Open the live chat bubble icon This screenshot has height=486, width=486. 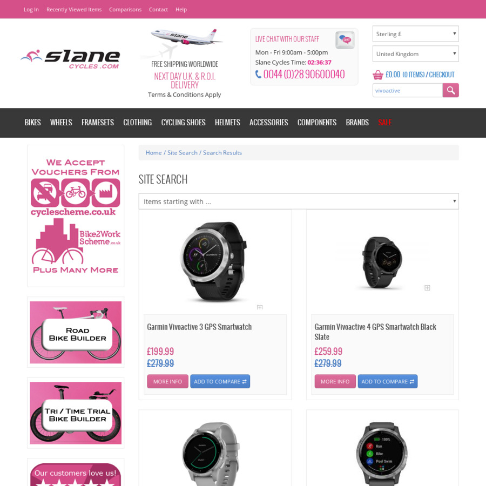pyautogui.click(x=345, y=39)
